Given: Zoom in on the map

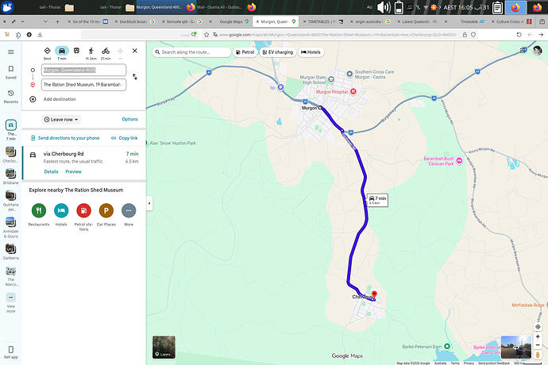Looking at the screenshot, I should (538, 336).
